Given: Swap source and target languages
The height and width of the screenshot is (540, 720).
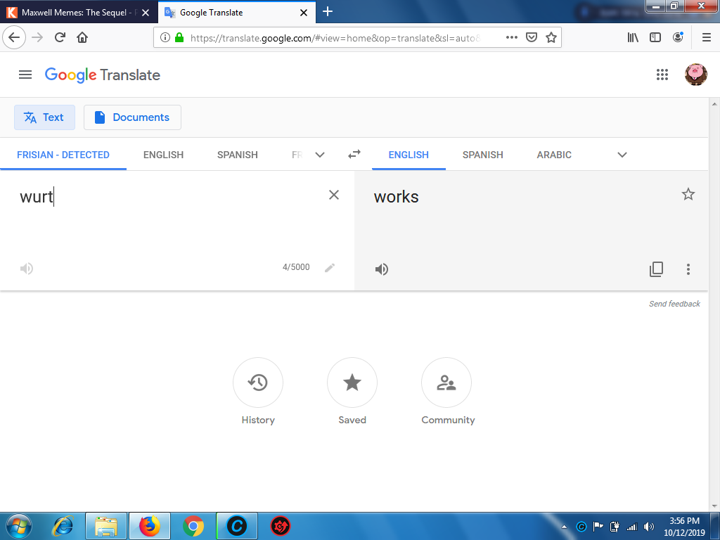Looking at the screenshot, I should pos(354,155).
